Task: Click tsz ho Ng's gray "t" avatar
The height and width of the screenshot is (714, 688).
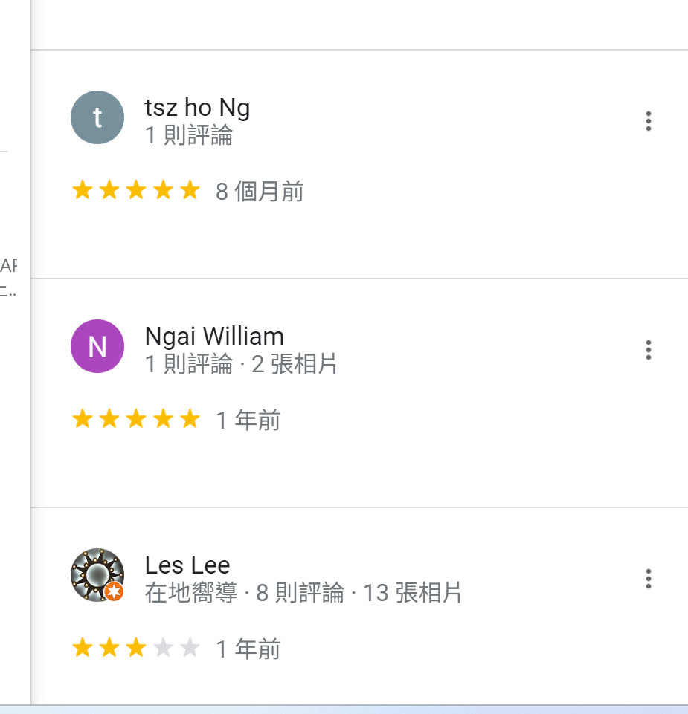Action: click(x=97, y=117)
